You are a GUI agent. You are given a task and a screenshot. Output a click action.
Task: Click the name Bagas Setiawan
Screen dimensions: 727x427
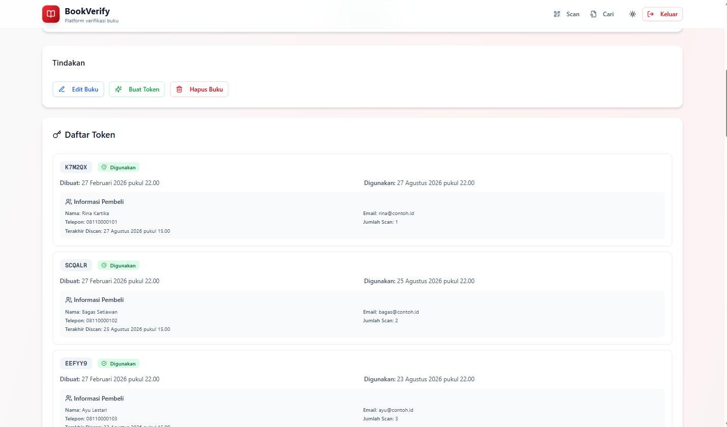pos(100,312)
